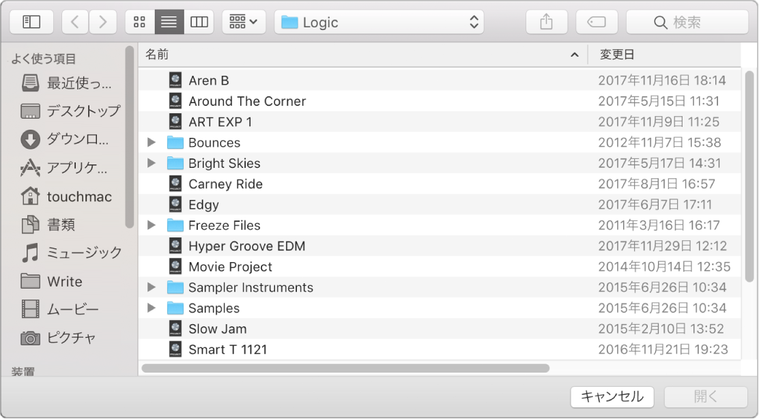
Task: Select Smart T 1121 project icon
Action: (175, 349)
